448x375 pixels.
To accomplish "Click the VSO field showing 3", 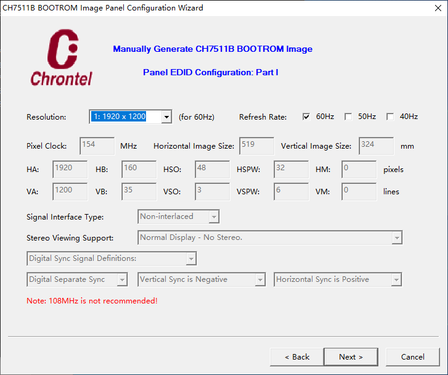I will 212,192.
